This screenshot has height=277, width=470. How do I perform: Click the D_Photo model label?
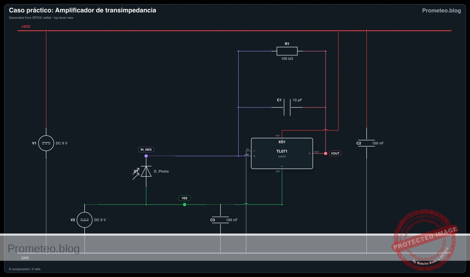pos(161,171)
